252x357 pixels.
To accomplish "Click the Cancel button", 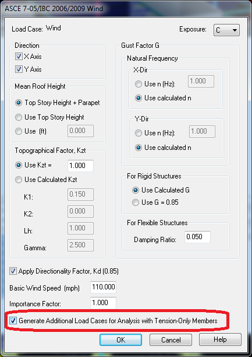I will tap(171, 339).
